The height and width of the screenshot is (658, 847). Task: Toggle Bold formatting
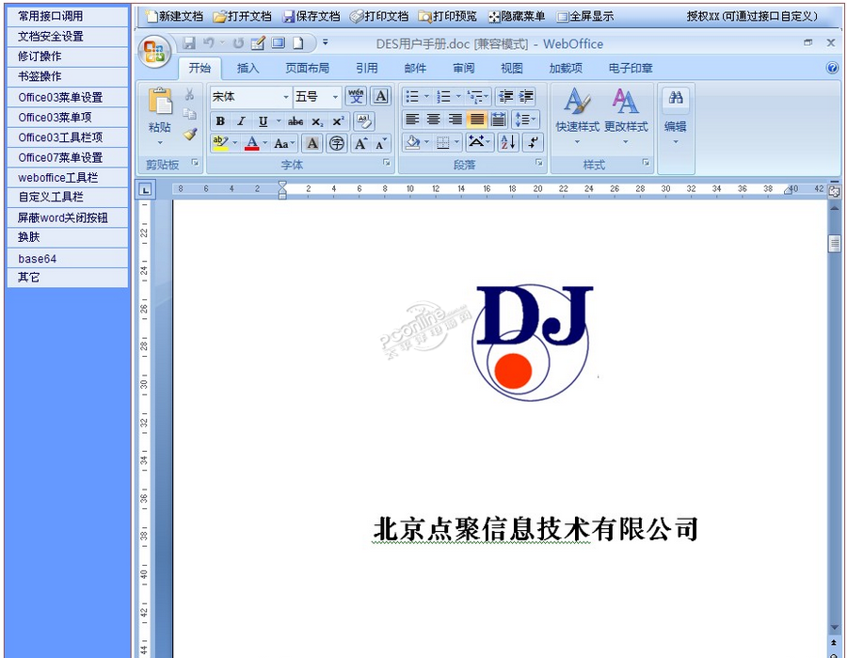point(220,121)
